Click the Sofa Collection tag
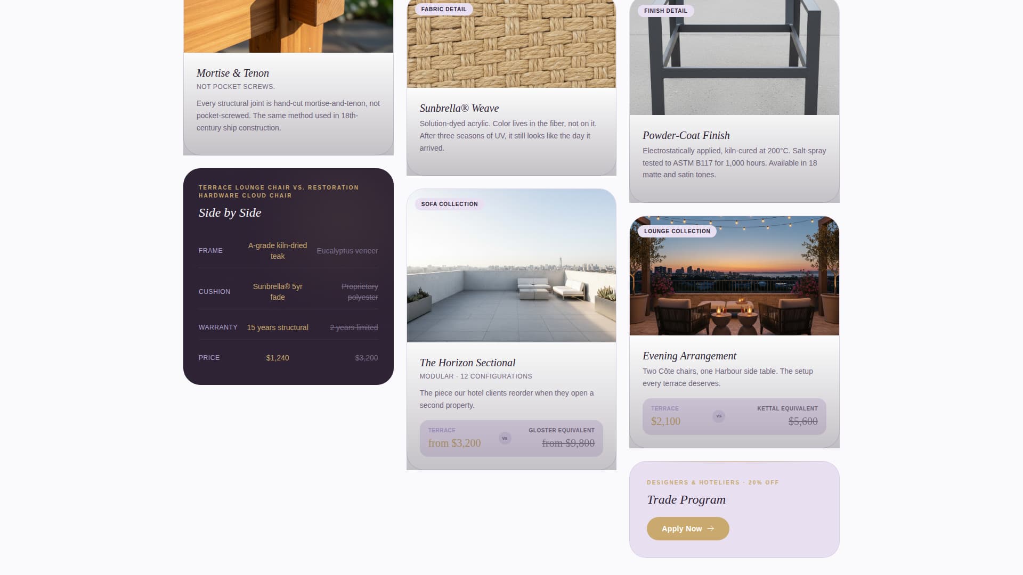The width and height of the screenshot is (1023, 575). click(449, 204)
